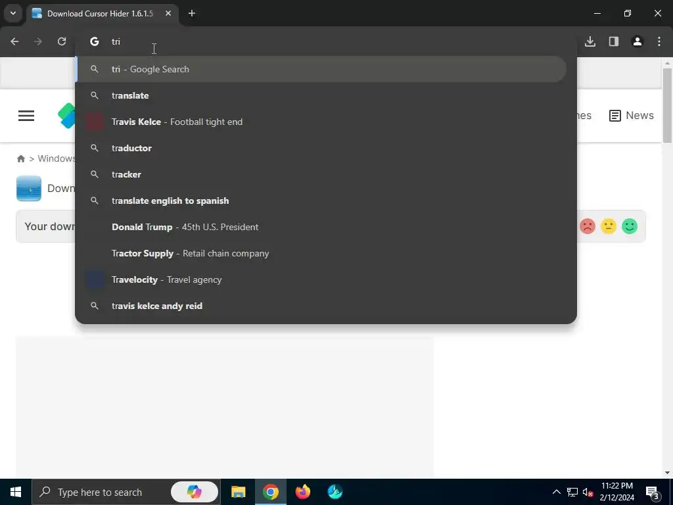Open the Chrome downloads icon

(x=590, y=41)
